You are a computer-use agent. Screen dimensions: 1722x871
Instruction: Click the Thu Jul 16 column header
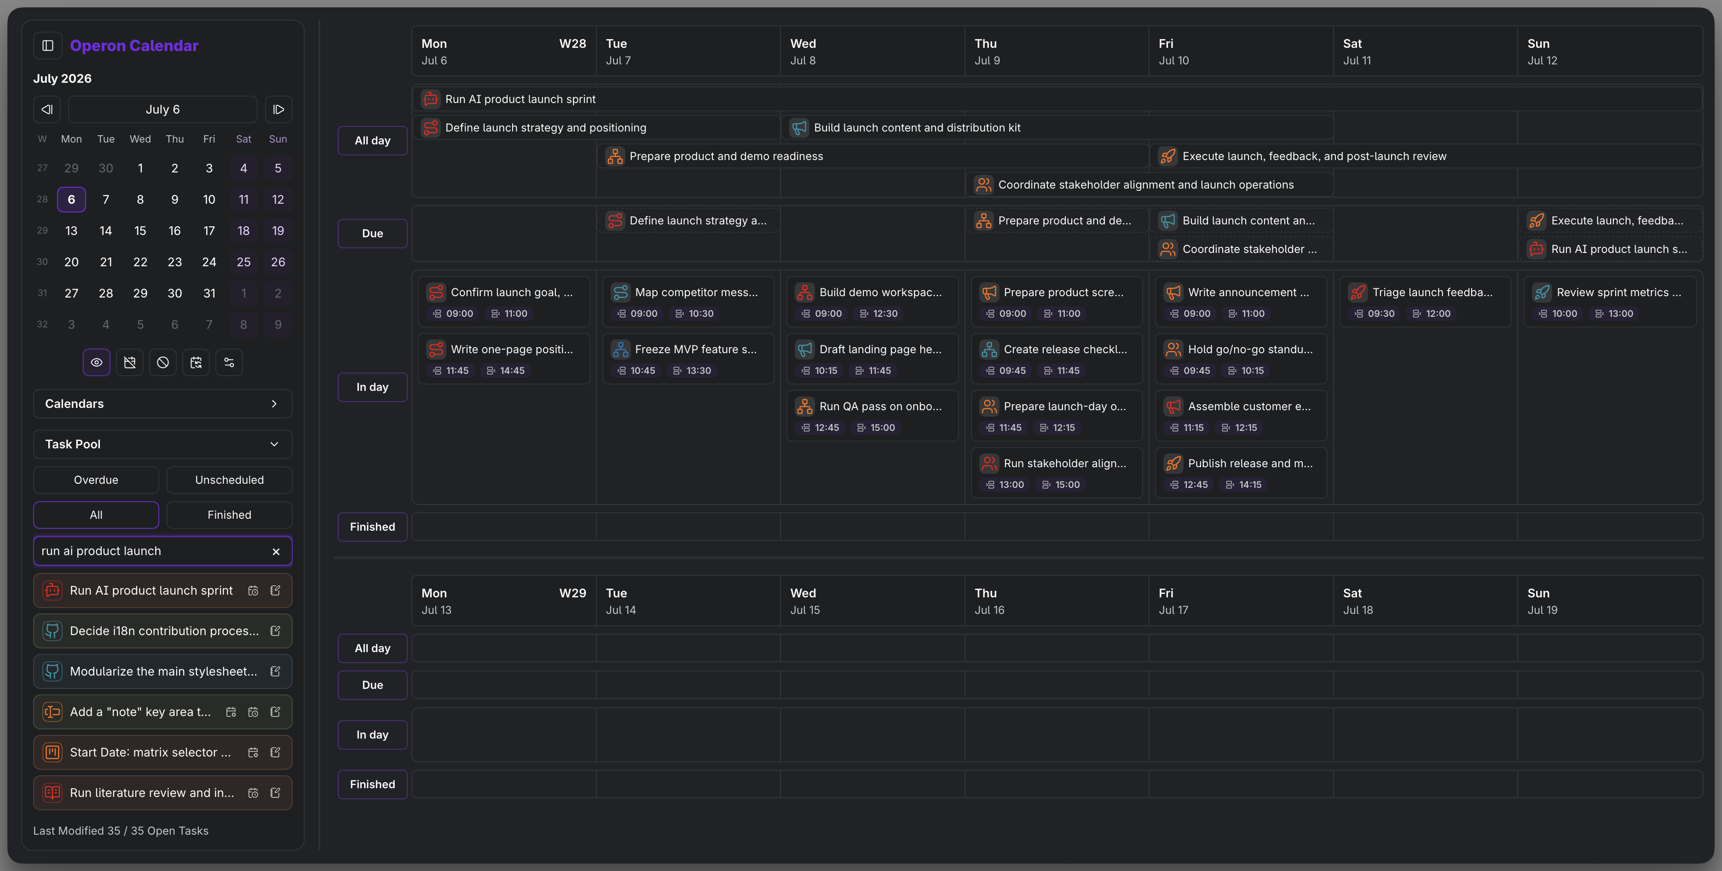[x=1056, y=601]
